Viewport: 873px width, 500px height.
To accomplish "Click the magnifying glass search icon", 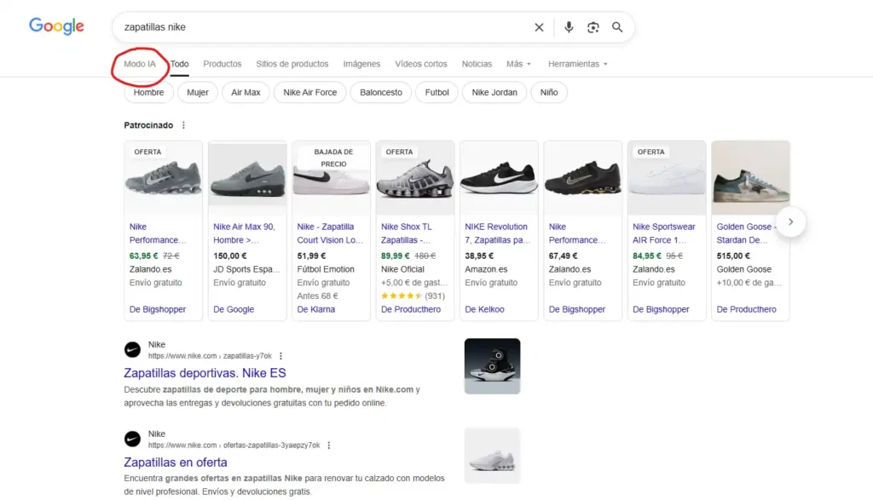I will coord(617,27).
